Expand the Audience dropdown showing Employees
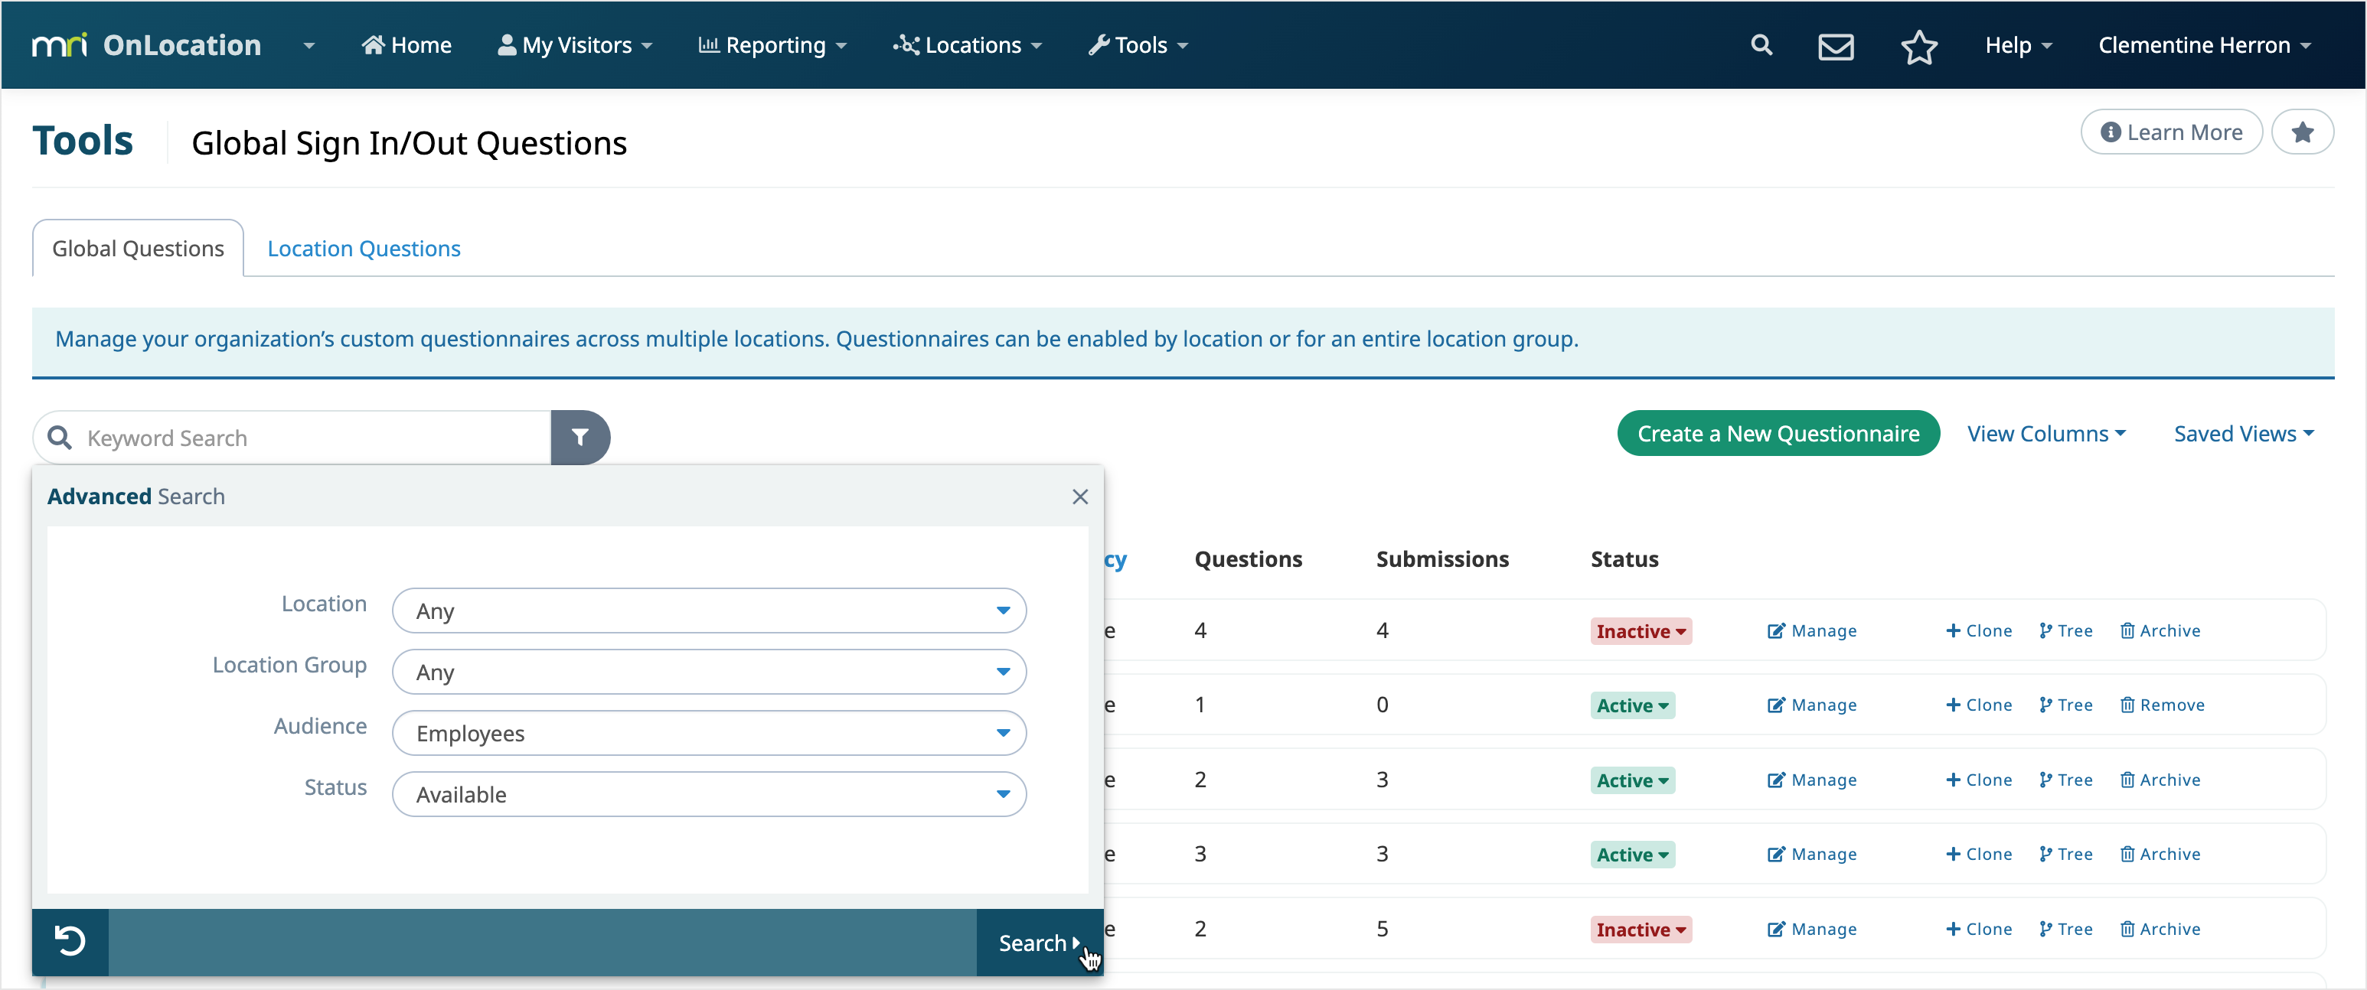The height and width of the screenshot is (990, 2367). click(x=708, y=733)
